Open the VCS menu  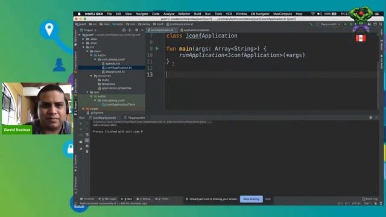(x=229, y=14)
